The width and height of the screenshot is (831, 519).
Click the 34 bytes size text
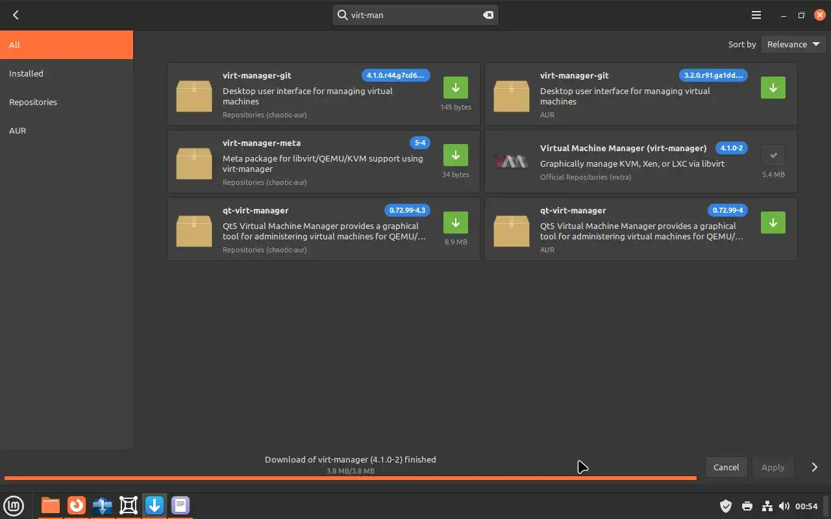pos(456,175)
